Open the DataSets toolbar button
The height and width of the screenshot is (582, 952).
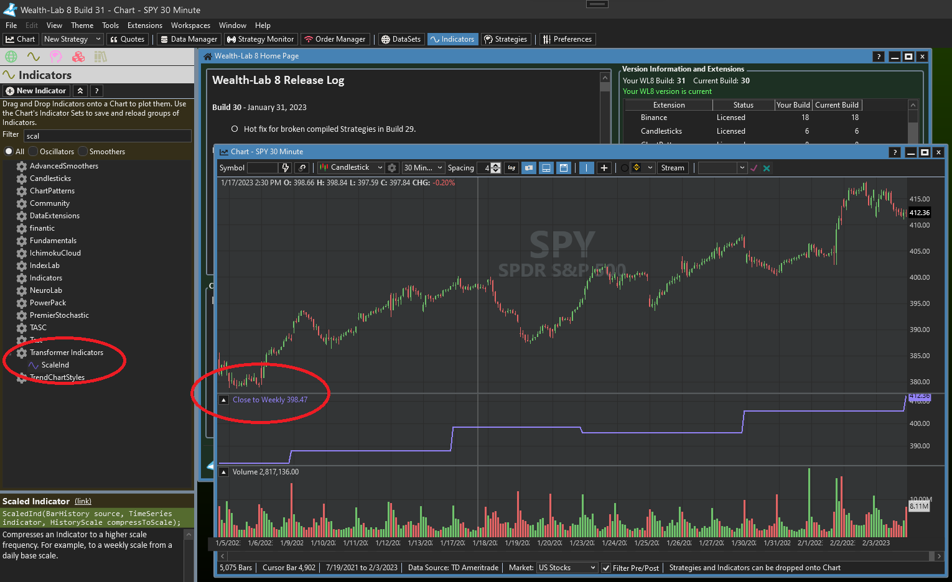pos(401,39)
